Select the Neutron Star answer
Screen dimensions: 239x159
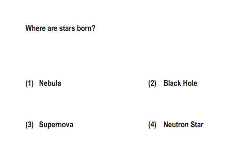pyautogui.click(x=183, y=125)
